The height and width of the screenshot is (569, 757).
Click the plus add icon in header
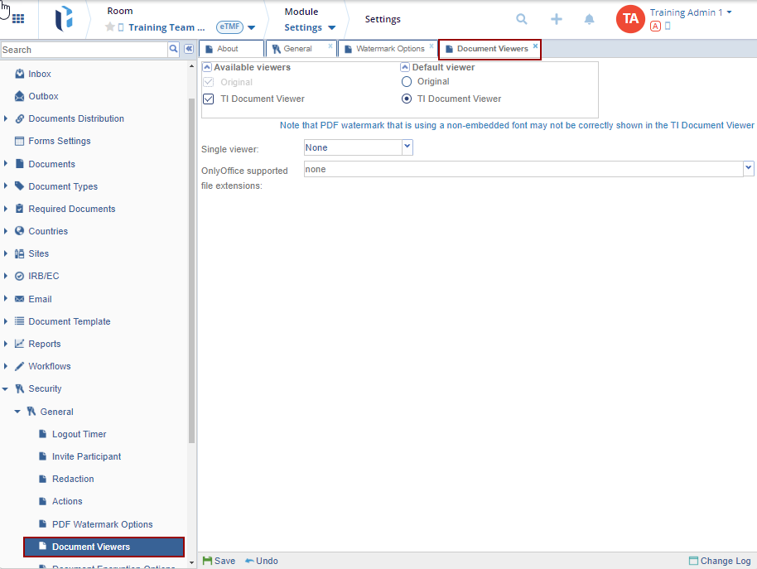[557, 19]
